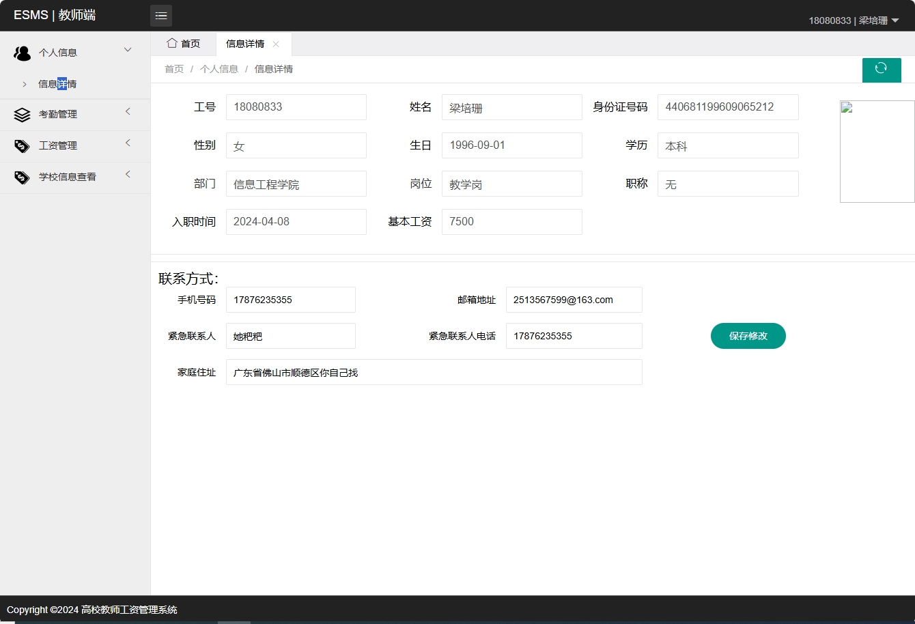Click the broken photo placeholder icon

coord(847,108)
